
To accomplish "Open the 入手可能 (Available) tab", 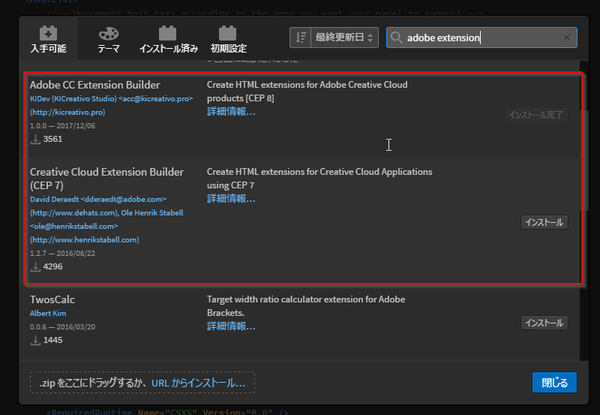I will [48, 38].
